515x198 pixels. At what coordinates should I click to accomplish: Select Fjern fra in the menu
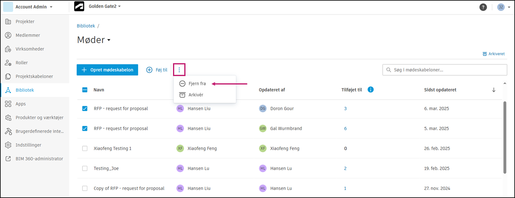pyautogui.click(x=197, y=84)
